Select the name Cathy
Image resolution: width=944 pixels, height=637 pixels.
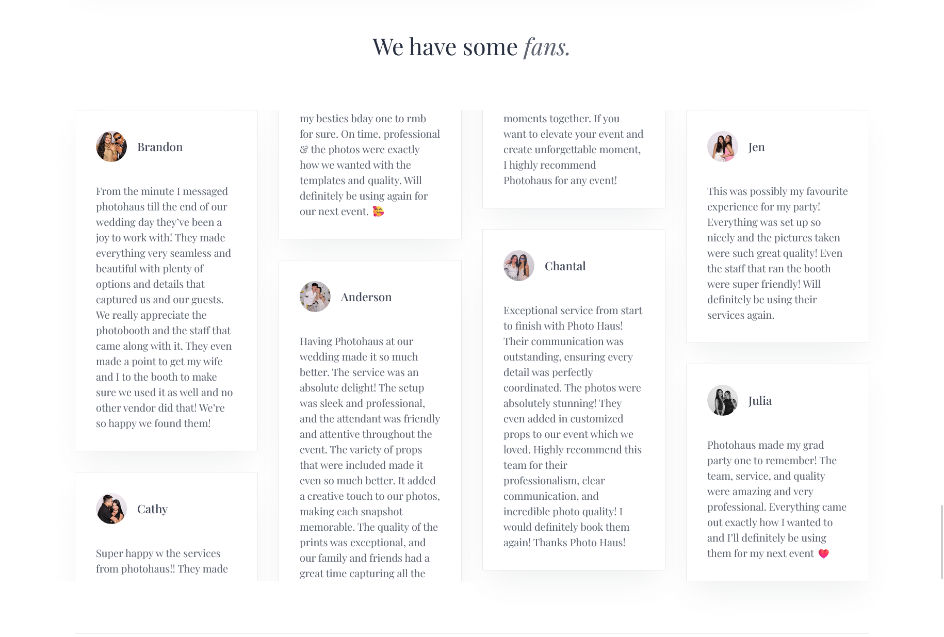tap(152, 509)
